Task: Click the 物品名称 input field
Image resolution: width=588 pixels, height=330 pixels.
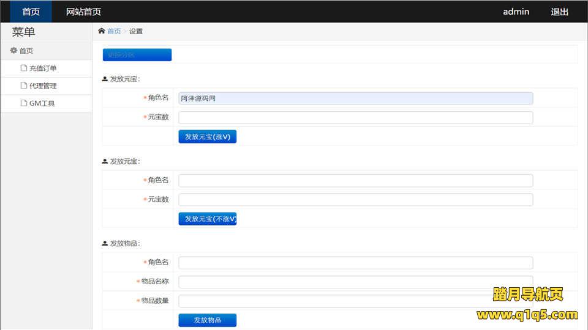Action: tap(355, 282)
